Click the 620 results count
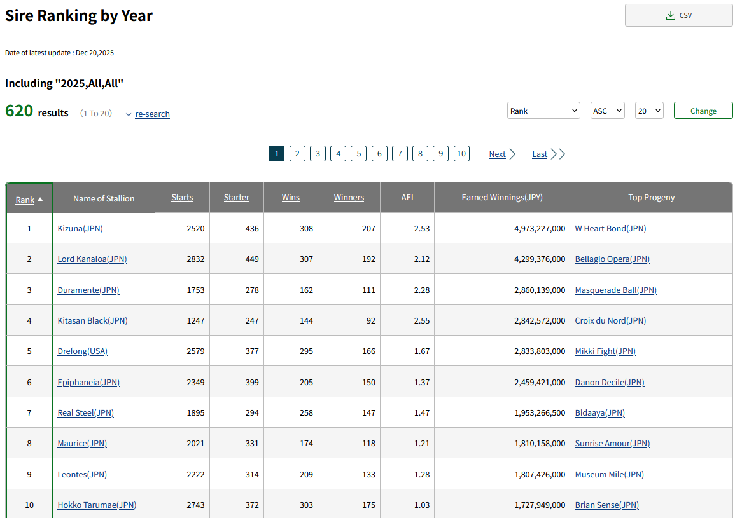Screen dimensions: 735x518 pyautogui.click(x=19, y=111)
